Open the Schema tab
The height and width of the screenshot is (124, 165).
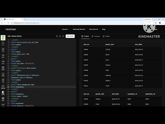[x=96, y=36]
